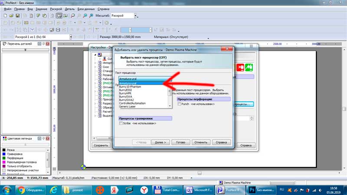Close the Цветовая легенда panel

coord(48,138)
